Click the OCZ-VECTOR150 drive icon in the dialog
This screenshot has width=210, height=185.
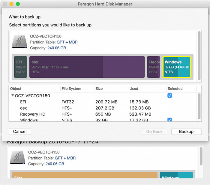point(19,42)
